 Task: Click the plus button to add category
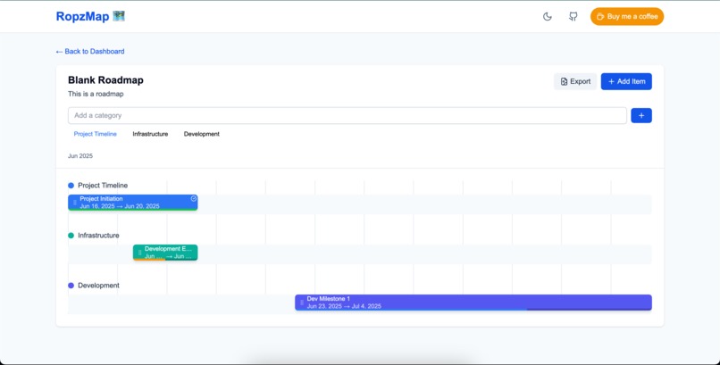point(641,115)
